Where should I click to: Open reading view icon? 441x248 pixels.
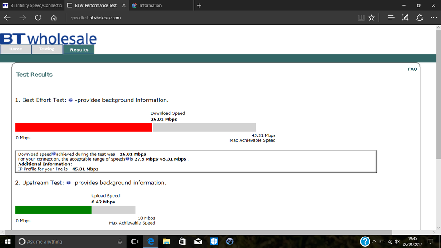361,18
